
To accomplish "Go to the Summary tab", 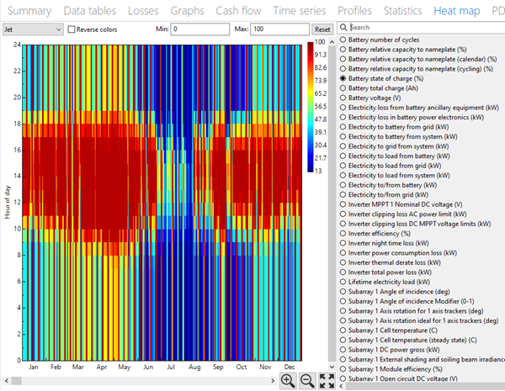I will [29, 11].
